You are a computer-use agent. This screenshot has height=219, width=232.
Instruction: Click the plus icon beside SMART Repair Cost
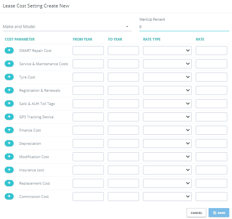click(x=9, y=50)
